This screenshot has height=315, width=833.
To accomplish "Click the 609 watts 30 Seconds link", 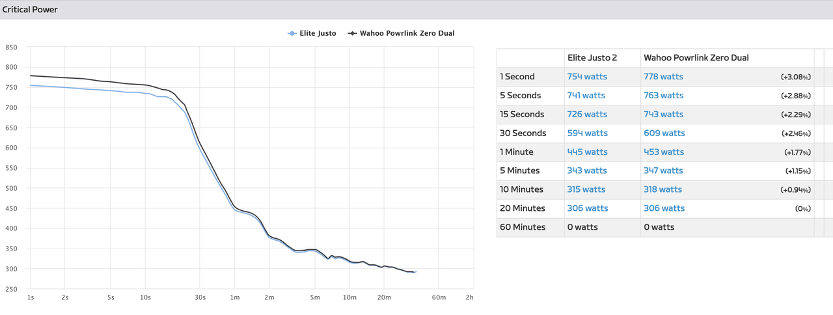I will (x=664, y=133).
